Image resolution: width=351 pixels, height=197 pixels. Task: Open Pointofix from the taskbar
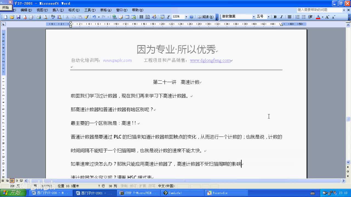[x=227, y=193]
